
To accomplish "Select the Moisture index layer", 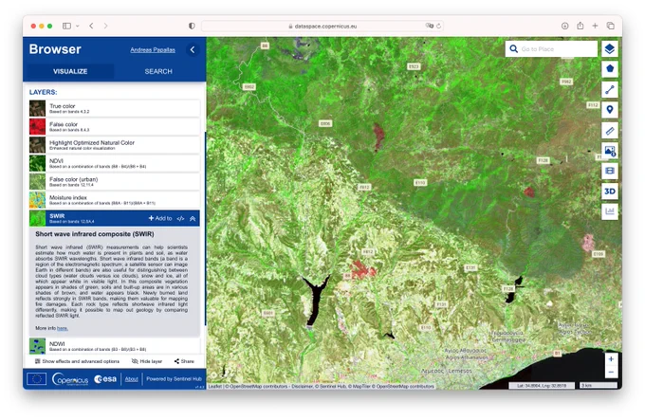I will click(x=115, y=200).
